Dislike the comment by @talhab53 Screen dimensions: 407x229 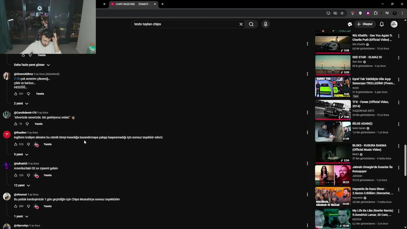[x=28, y=175]
